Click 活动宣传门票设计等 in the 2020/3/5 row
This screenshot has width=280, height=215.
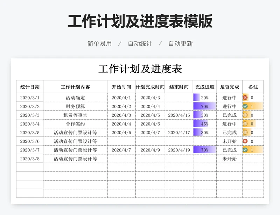(x=75, y=133)
